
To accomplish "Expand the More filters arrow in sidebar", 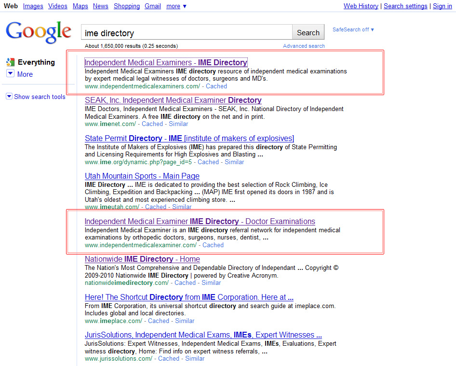I will [x=10, y=74].
